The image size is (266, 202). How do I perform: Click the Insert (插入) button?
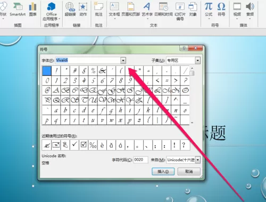pos(163,171)
